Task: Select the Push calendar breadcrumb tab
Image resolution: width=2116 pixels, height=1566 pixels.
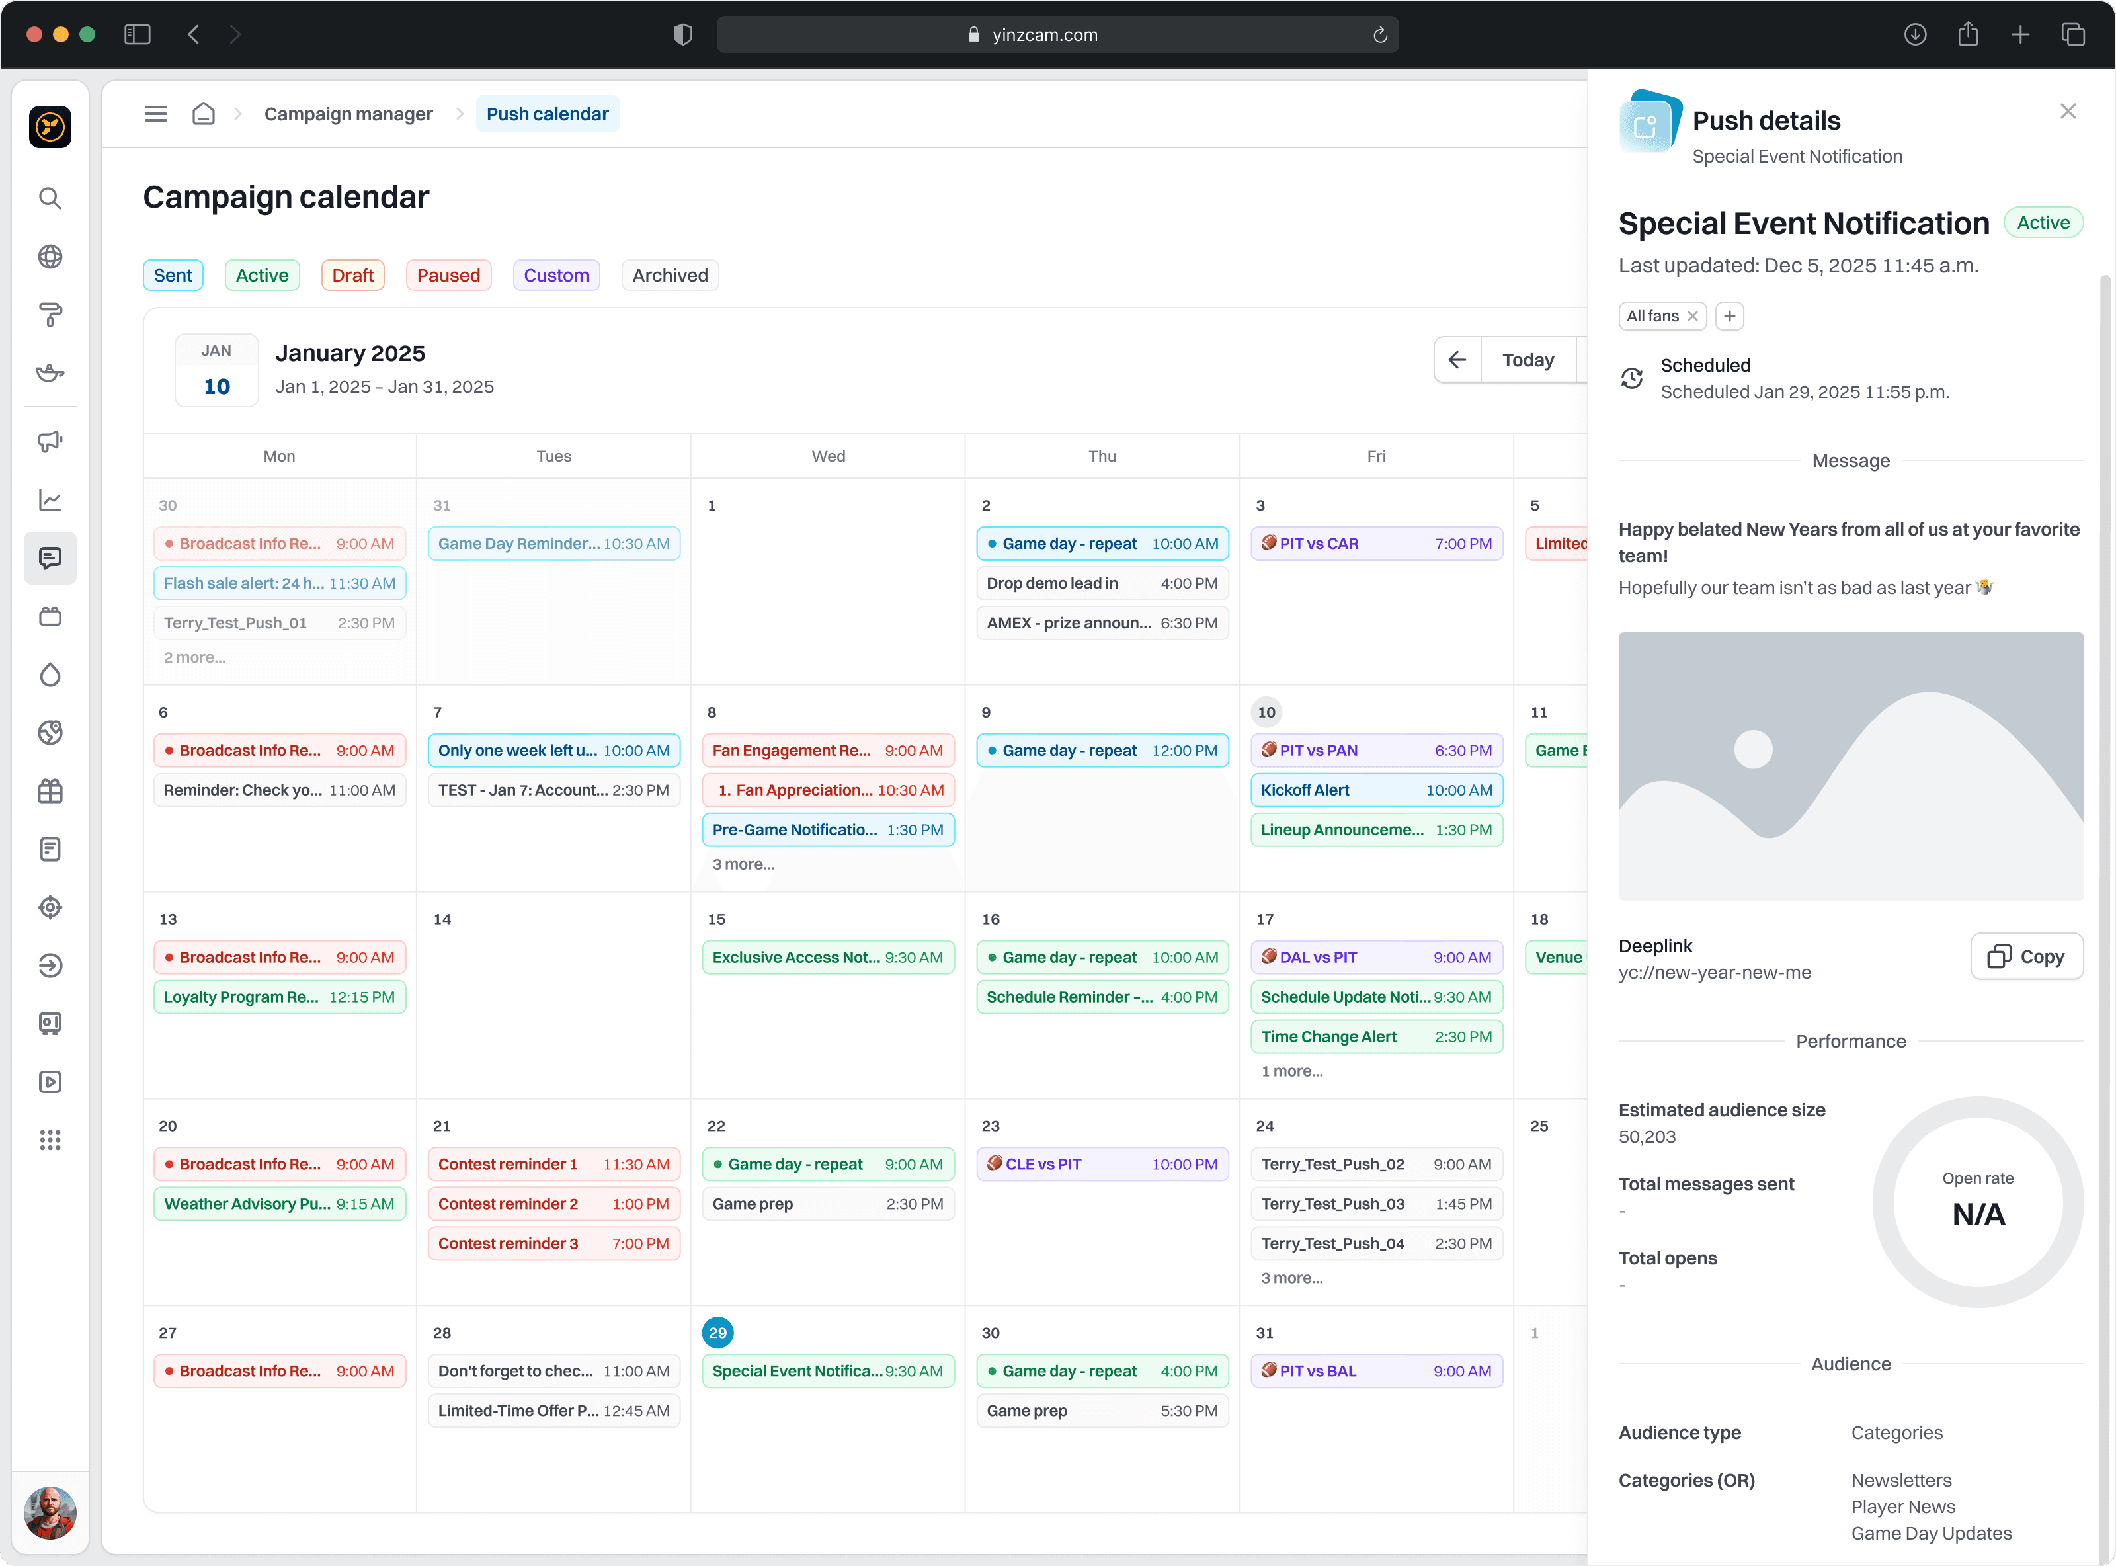Action: pos(547,114)
